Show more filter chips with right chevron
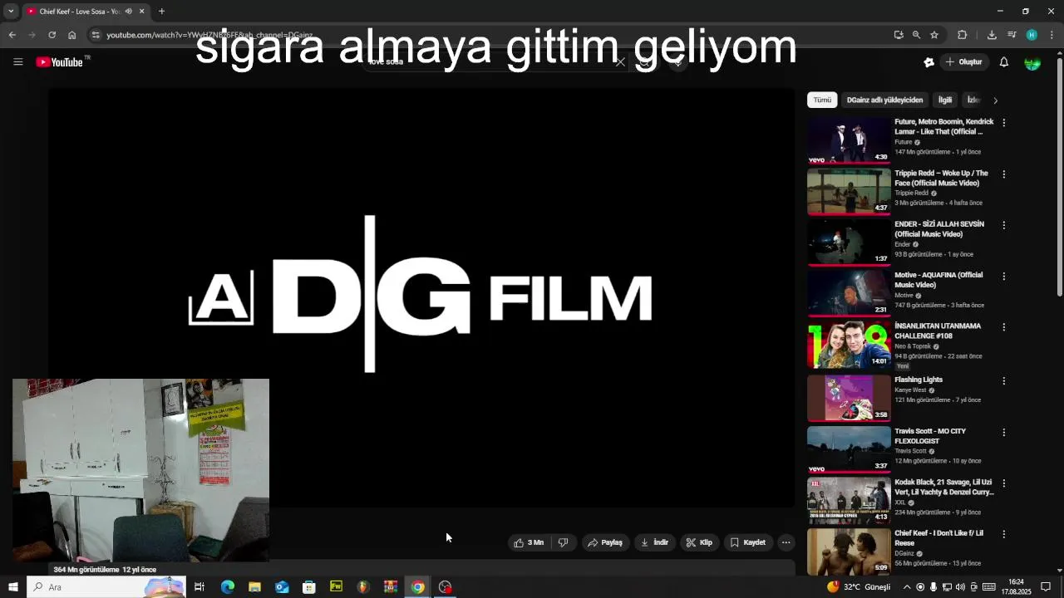 click(995, 100)
